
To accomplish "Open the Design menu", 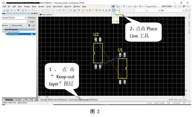I will (41, 6).
